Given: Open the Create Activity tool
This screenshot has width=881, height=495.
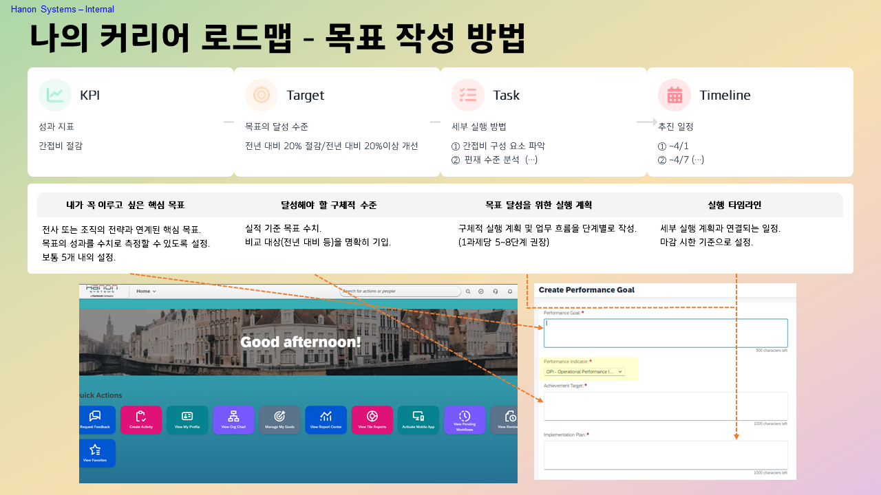Looking at the screenshot, I should pyautogui.click(x=141, y=419).
